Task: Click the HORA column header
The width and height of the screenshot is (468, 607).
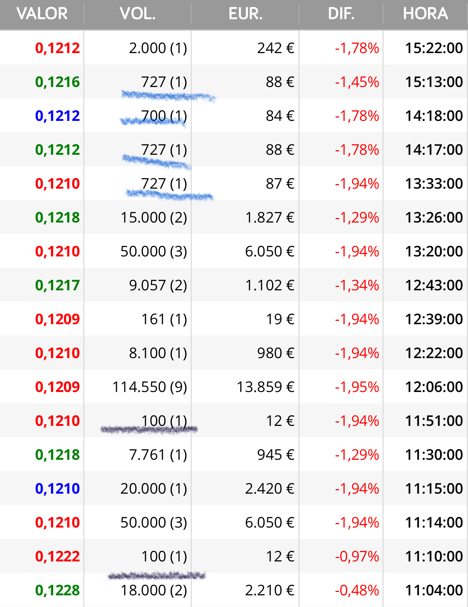Action: tap(425, 14)
